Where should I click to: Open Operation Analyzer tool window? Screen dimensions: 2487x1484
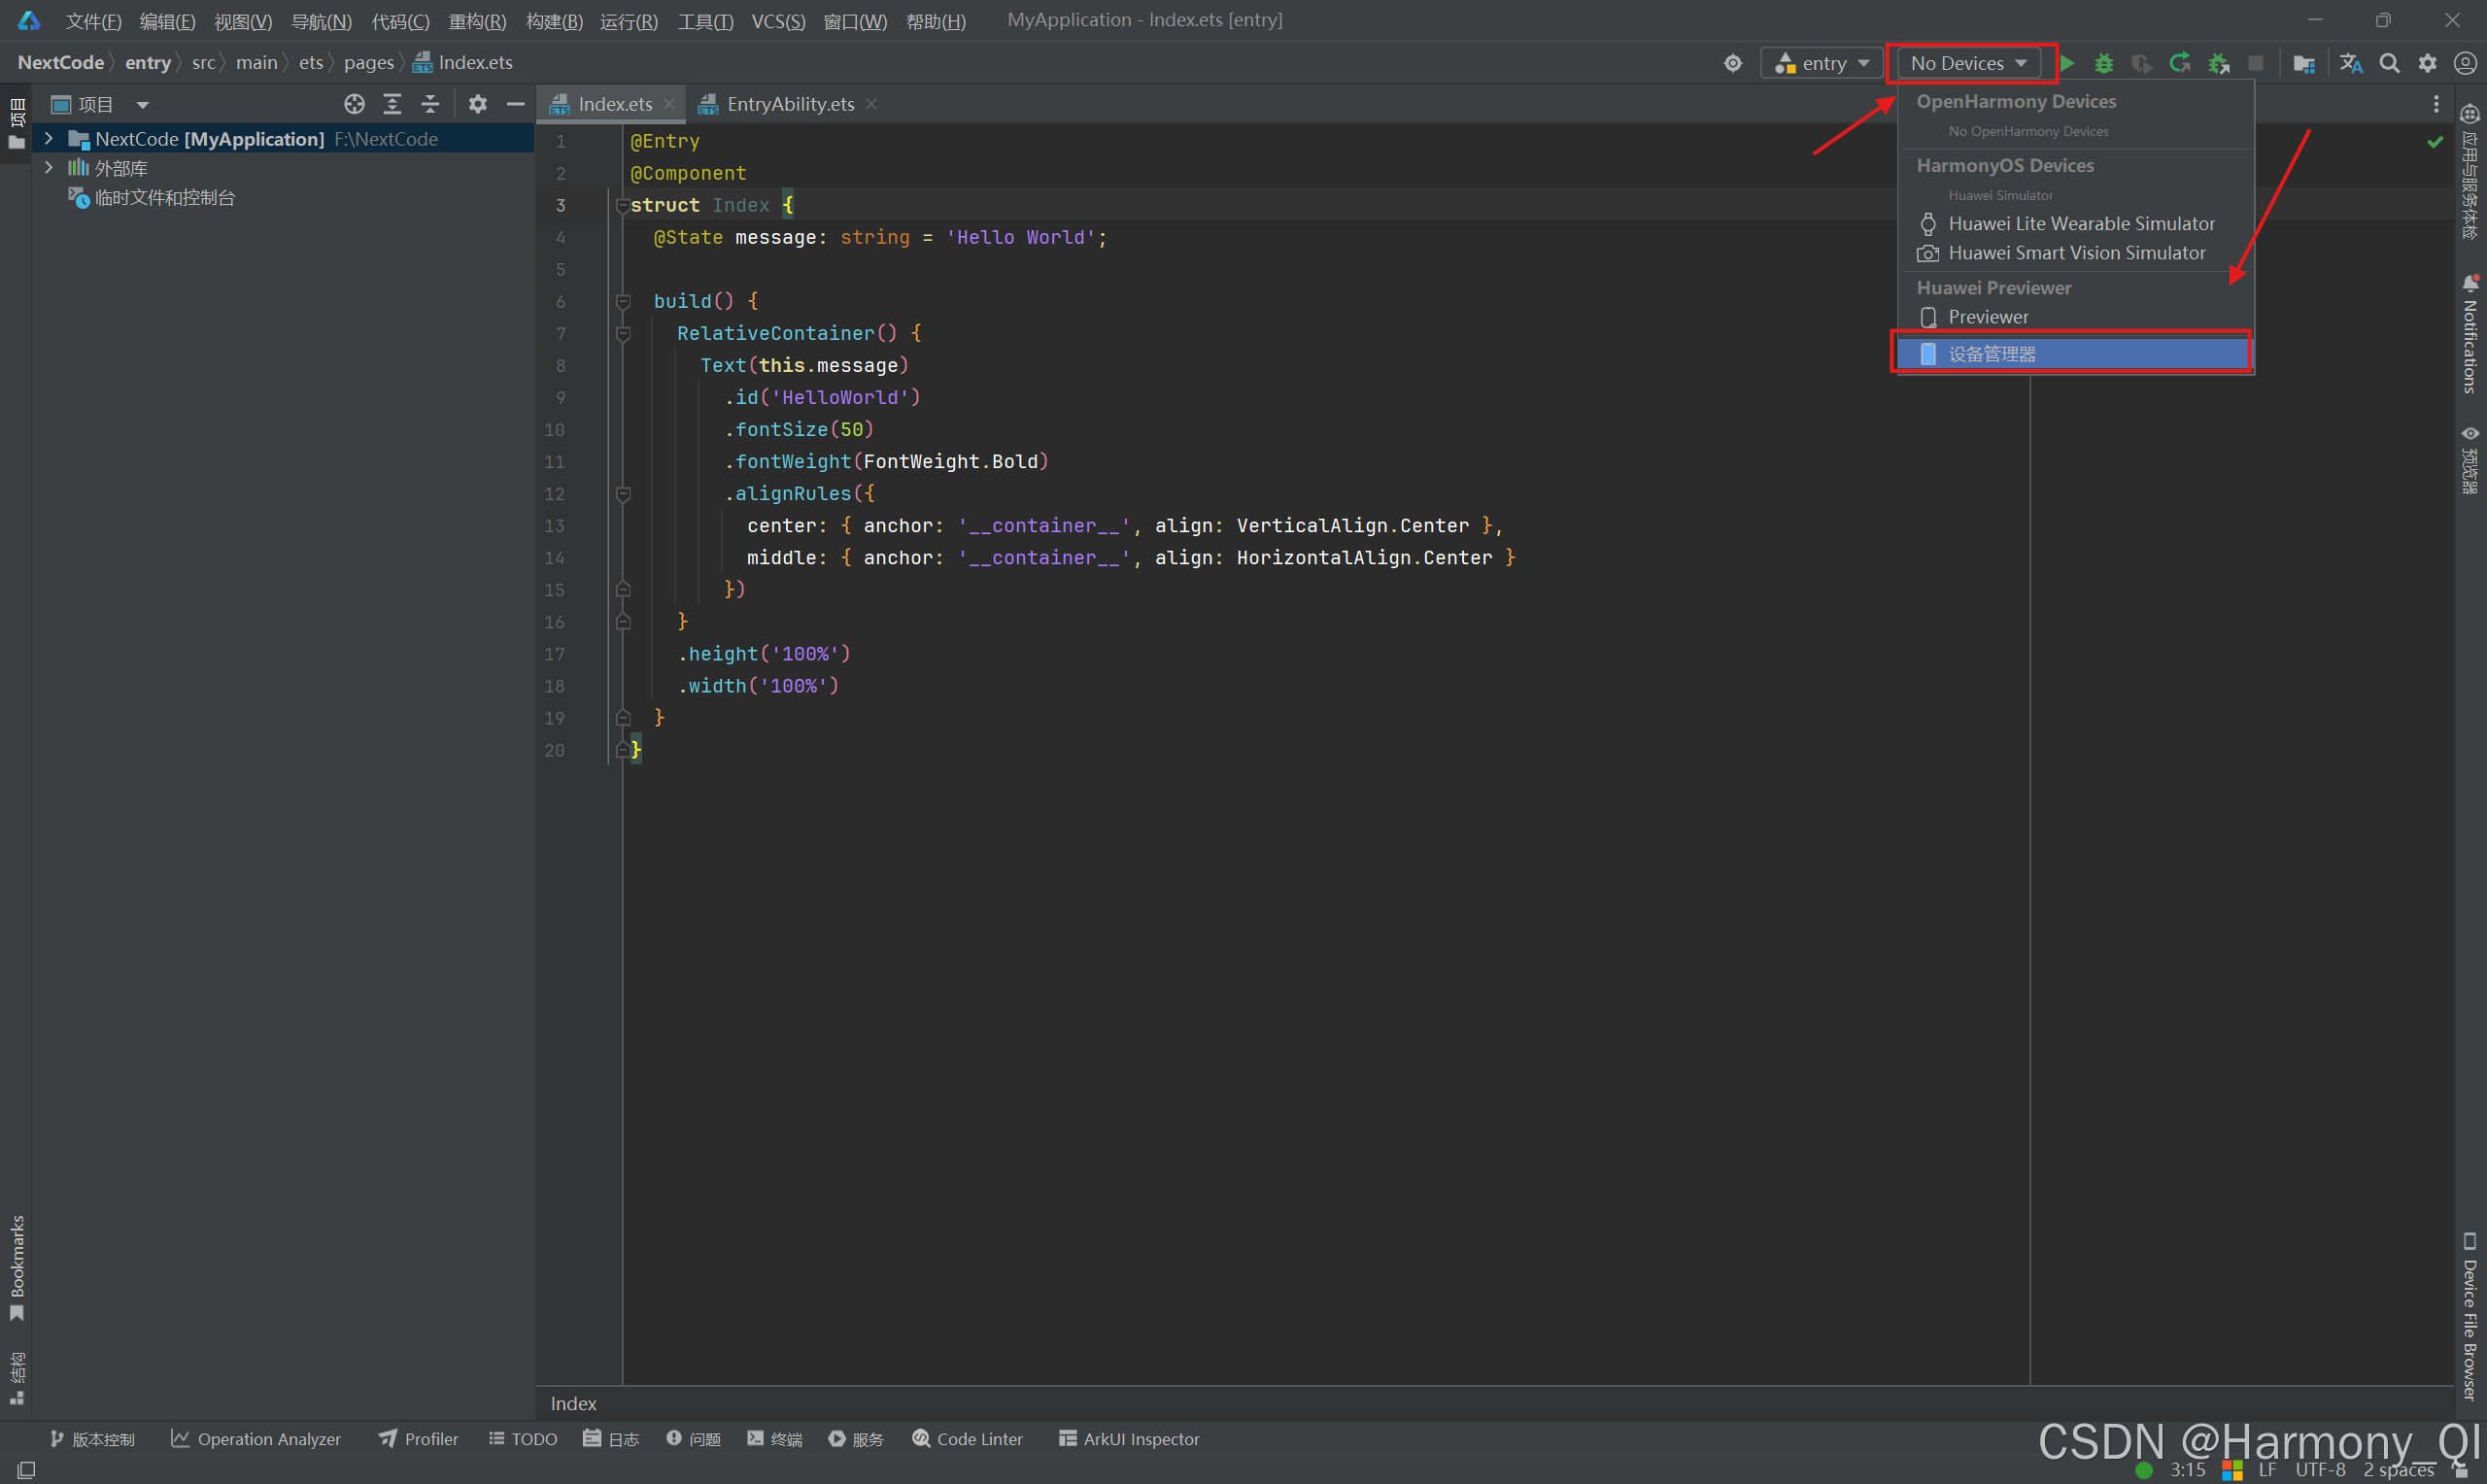pos(256,1439)
